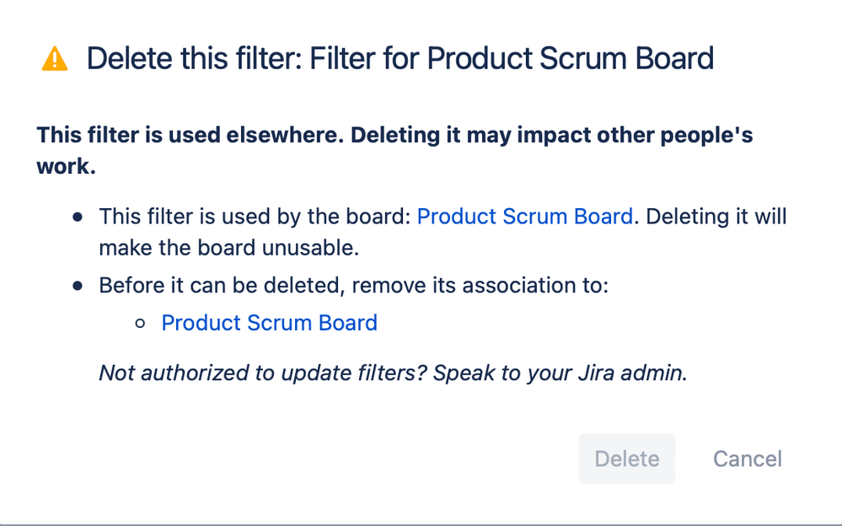
Task: Click the 'make the board unusable.' text
Action: point(228,248)
